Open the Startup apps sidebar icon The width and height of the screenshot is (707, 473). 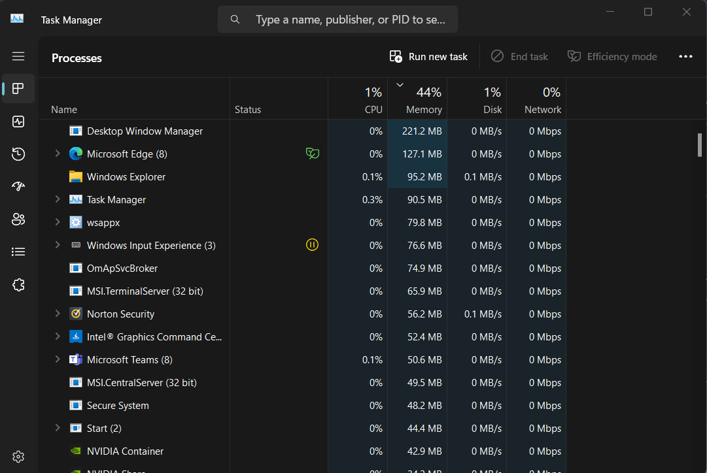tap(18, 186)
